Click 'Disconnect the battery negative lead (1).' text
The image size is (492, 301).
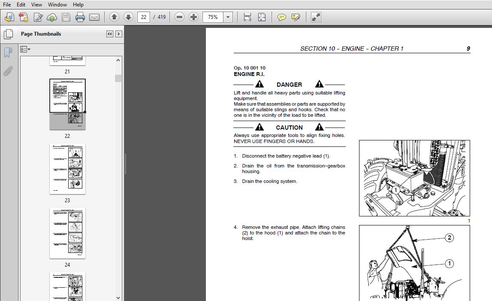(x=286, y=156)
